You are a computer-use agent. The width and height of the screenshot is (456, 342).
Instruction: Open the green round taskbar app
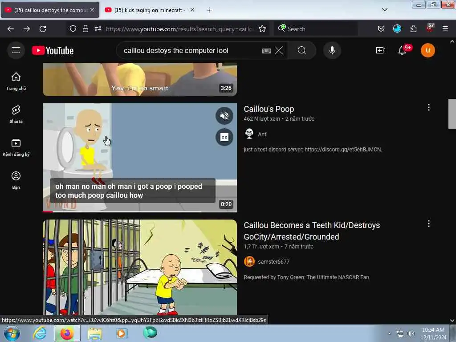pyautogui.click(x=150, y=332)
